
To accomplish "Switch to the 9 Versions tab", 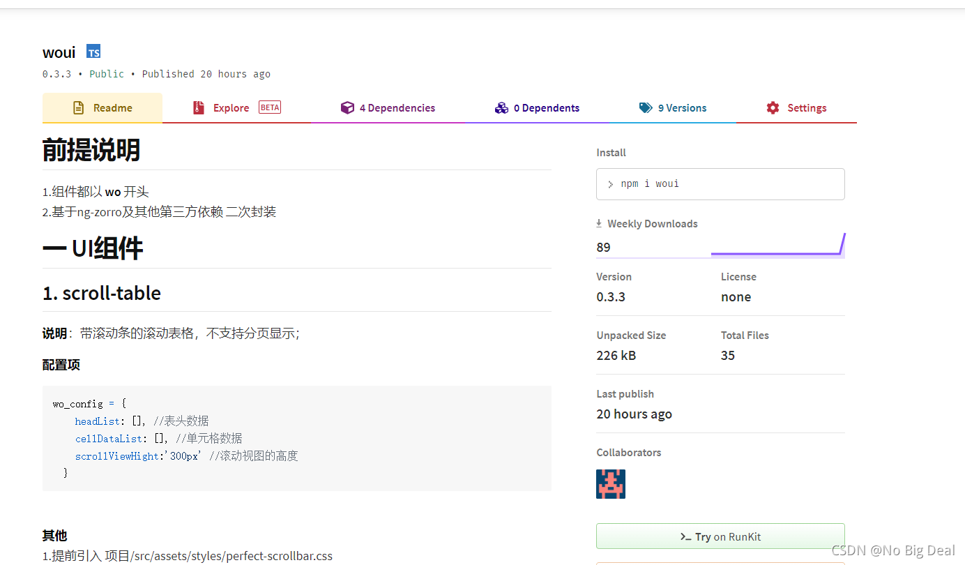I will [673, 108].
